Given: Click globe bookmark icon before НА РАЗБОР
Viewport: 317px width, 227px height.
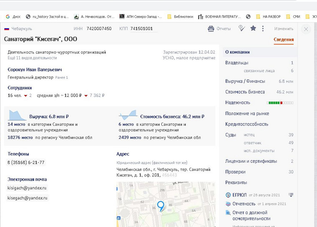Looking at the screenshot, I should click(248, 17).
